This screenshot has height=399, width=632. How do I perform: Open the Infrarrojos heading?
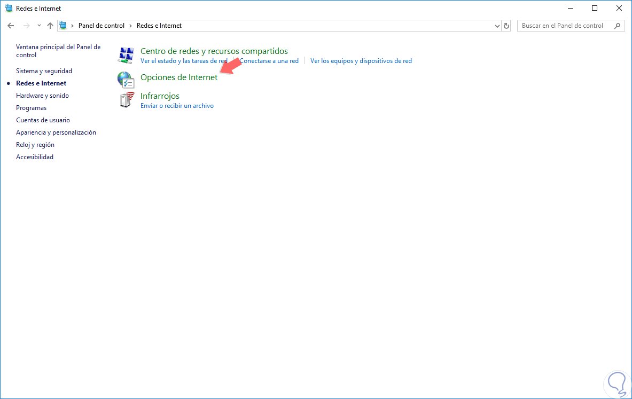click(x=160, y=96)
